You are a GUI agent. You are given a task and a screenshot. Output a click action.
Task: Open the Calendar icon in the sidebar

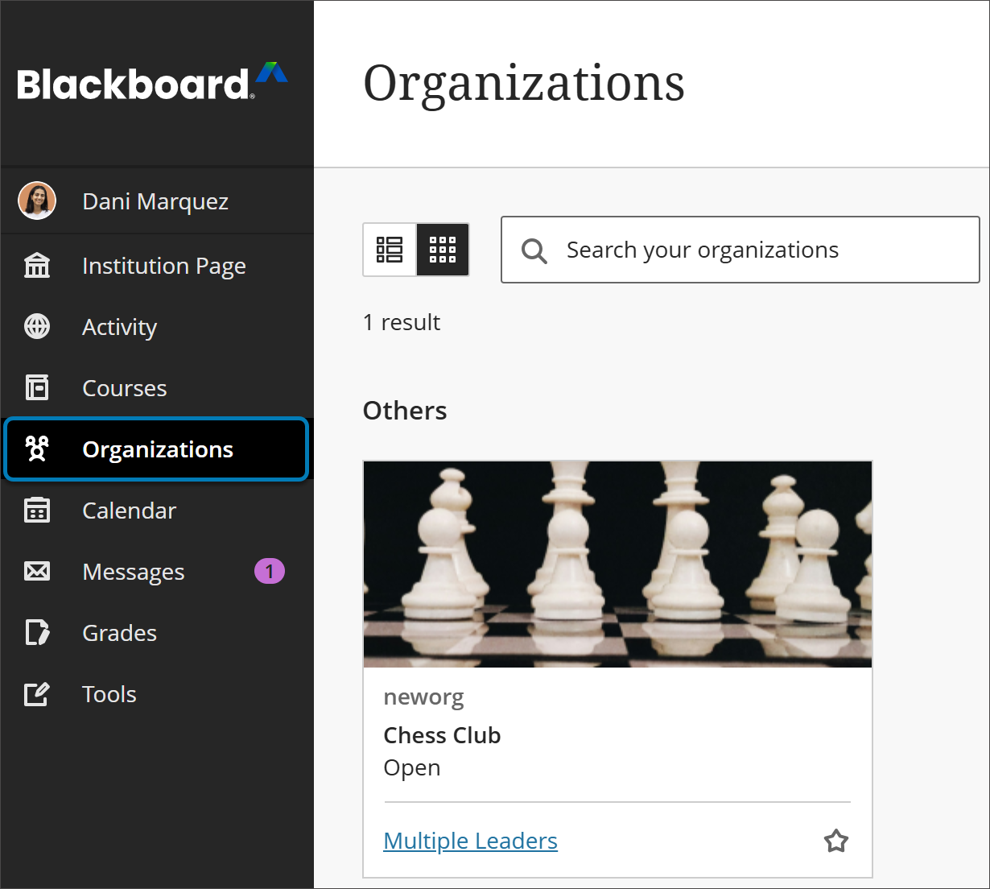point(37,511)
